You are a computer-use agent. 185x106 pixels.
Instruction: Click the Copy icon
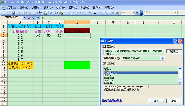point(56,13)
